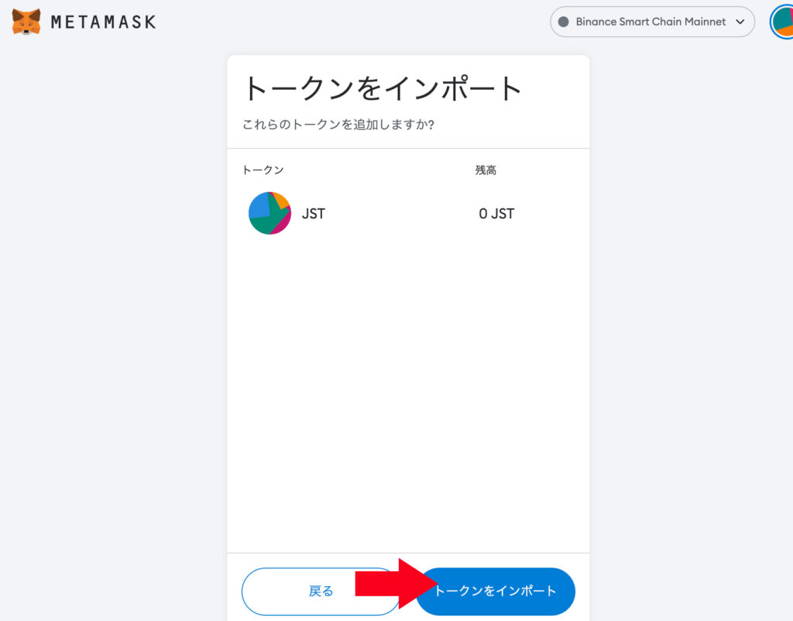Viewport: 793px width, 621px height.
Task: Open the account avatar menu
Action: pos(782,22)
